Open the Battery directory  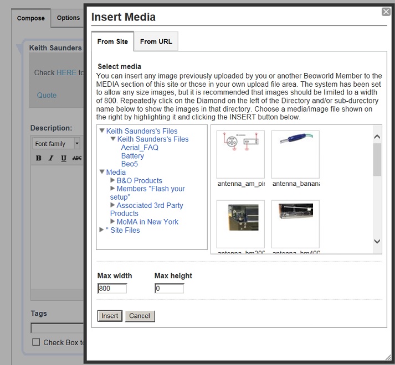click(x=132, y=156)
